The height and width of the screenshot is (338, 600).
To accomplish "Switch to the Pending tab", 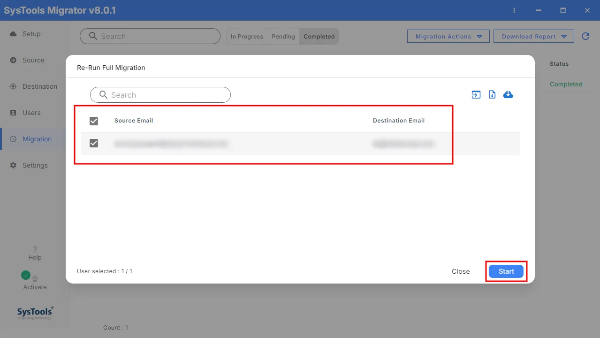I will [x=283, y=36].
